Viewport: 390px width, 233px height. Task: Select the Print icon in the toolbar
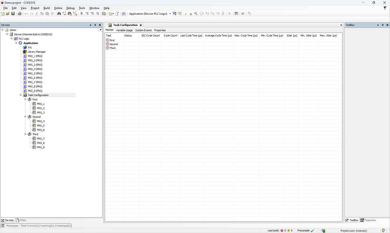(20, 14)
